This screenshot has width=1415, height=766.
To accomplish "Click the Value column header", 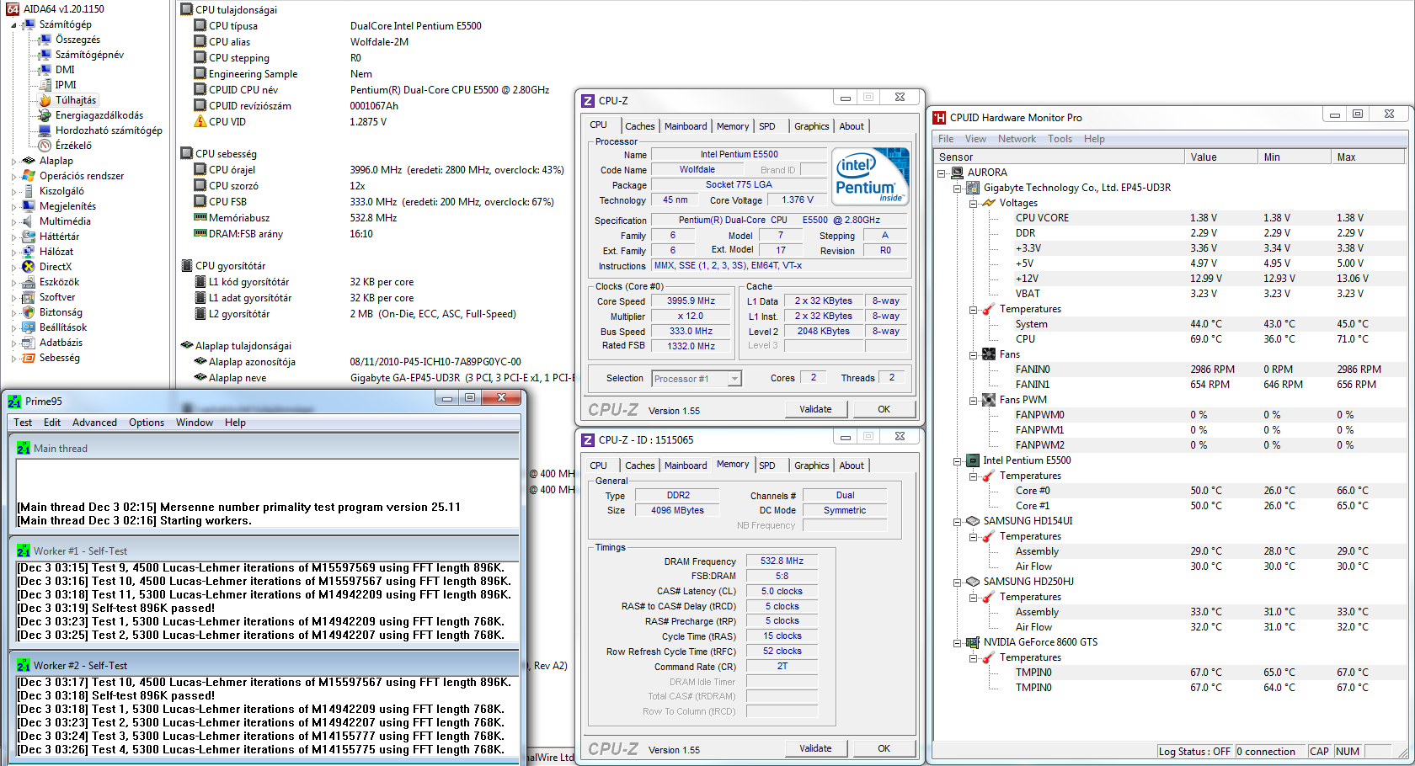I will click(x=1220, y=157).
